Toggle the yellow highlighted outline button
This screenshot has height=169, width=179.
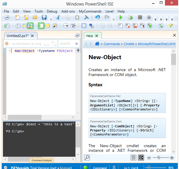[x=24, y=26]
